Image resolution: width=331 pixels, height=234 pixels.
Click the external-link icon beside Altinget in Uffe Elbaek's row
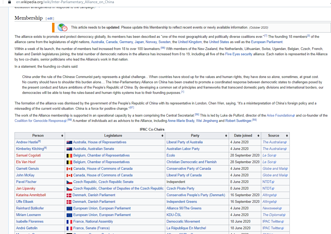275,202
